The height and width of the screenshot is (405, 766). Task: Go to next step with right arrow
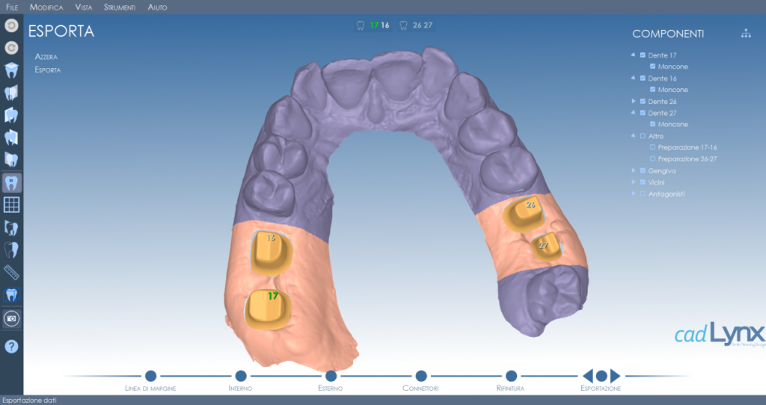(616, 376)
